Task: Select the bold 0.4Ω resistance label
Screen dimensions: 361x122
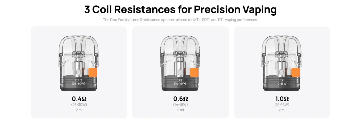Action: click(79, 99)
